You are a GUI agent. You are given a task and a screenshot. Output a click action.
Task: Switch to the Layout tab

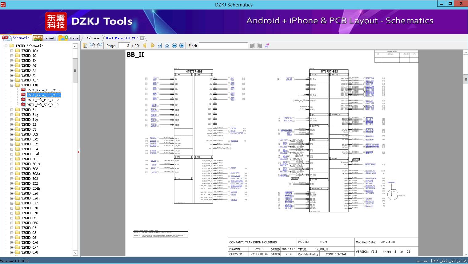[44, 38]
